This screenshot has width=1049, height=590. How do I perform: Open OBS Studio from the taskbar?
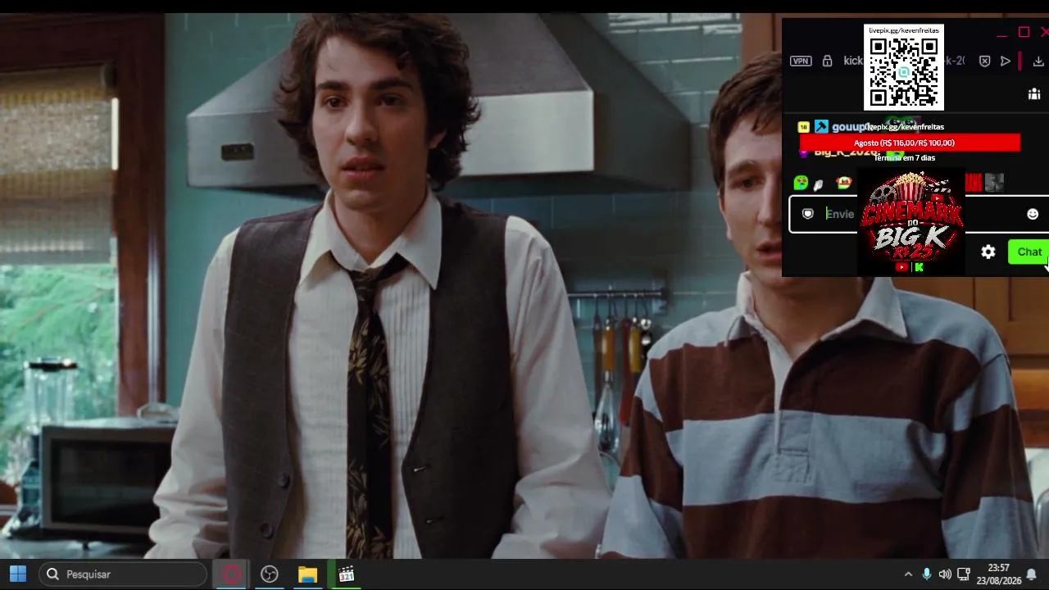(x=270, y=574)
